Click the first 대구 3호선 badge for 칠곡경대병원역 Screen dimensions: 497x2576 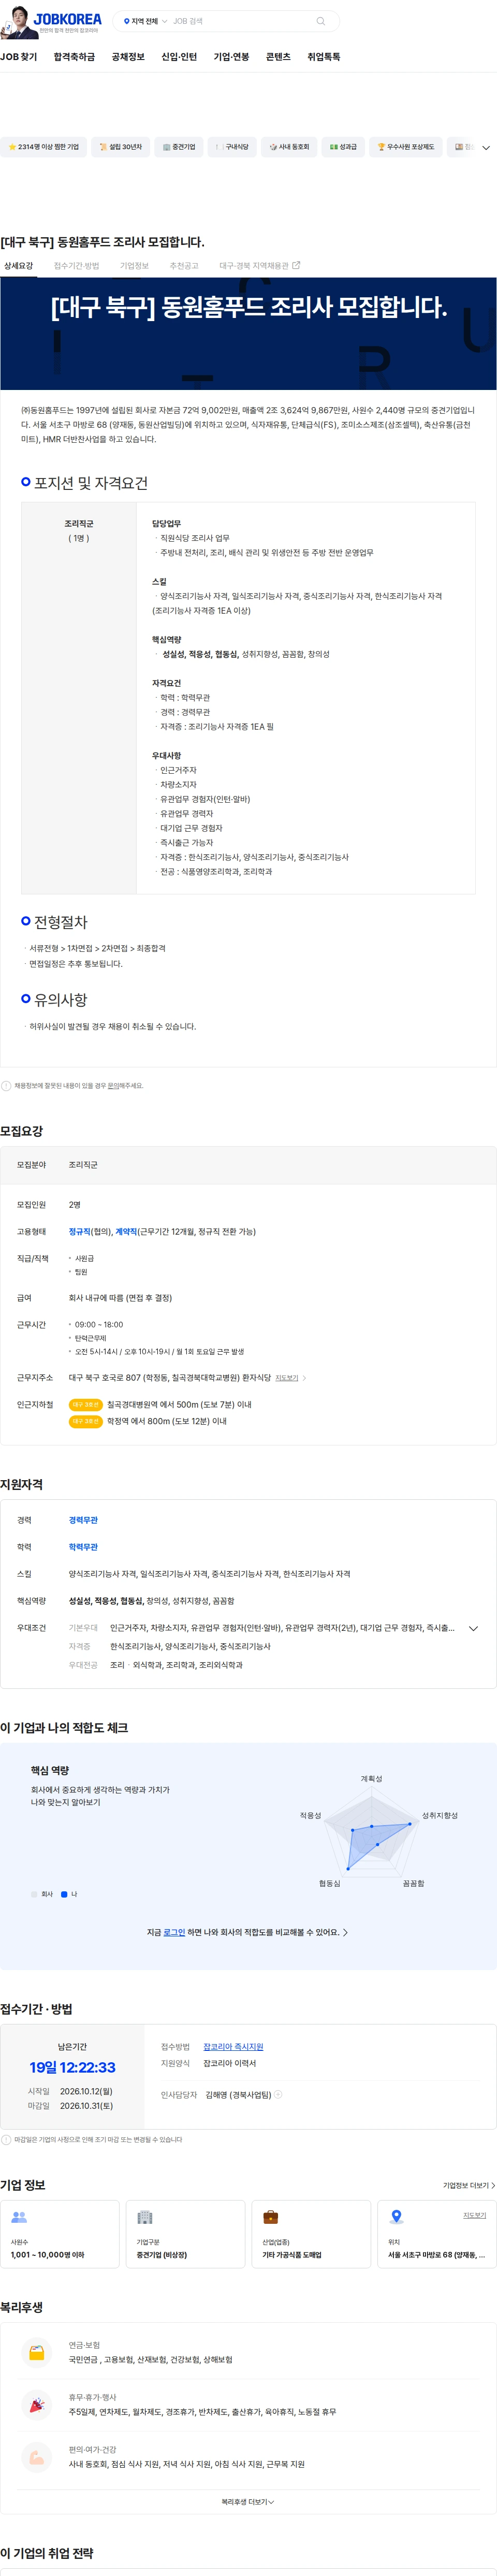86,1405
